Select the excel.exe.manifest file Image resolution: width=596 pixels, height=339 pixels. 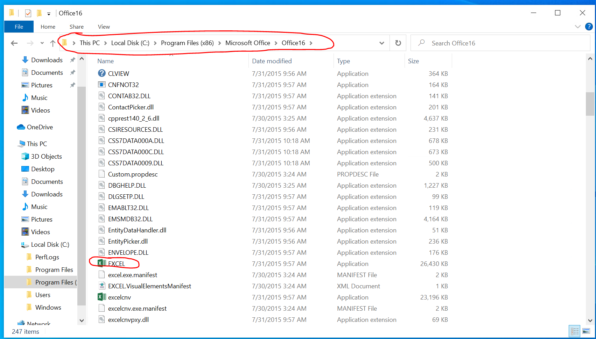coord(133,275)
